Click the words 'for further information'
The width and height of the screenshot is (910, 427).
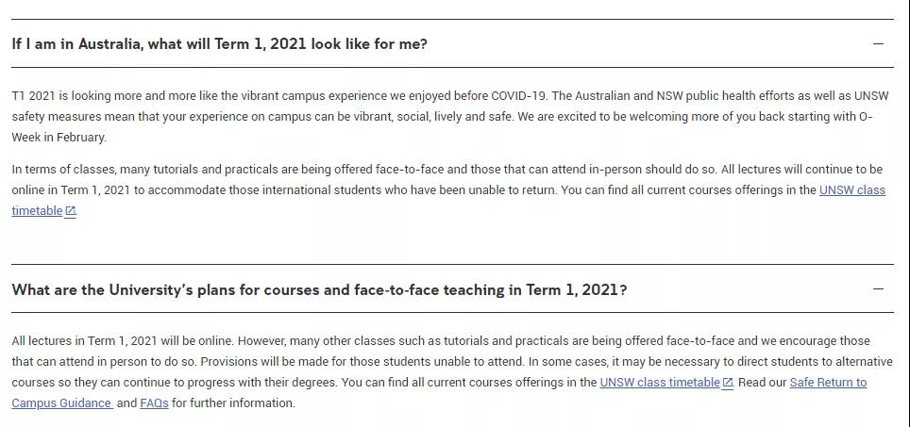(233, 402)
